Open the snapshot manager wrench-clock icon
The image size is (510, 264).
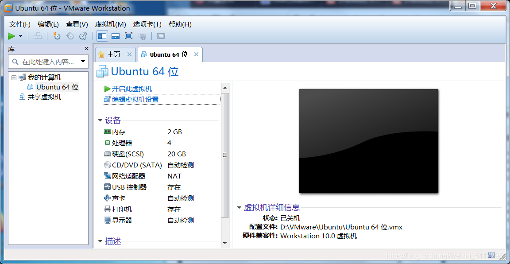[83, 36]
